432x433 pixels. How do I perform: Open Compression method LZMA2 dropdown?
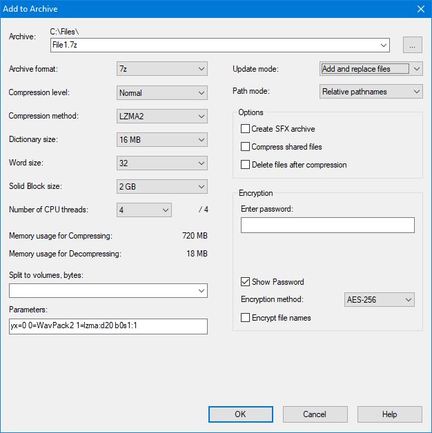(162, 116)
